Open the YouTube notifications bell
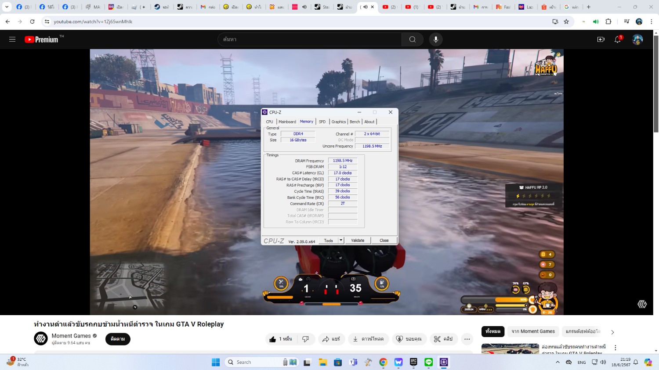The image size is (659, 370). pyautogui.click(x=617, y=40)
